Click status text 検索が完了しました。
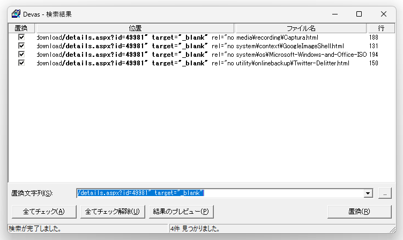The image size is (403, 240). pos(35,228)
